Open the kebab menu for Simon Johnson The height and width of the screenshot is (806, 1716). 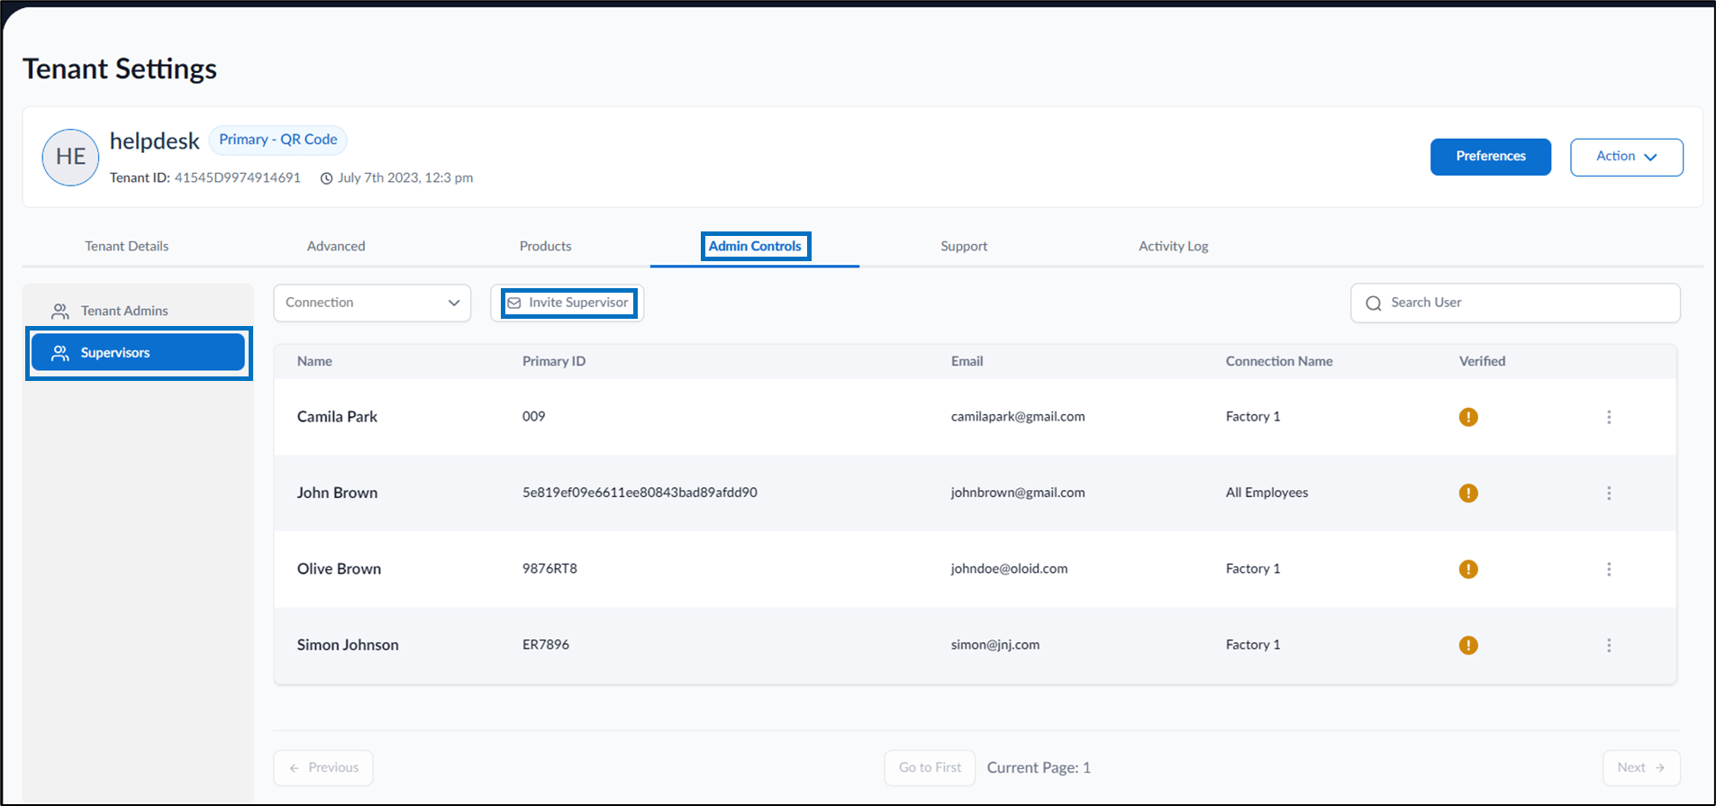[1609, 646]
